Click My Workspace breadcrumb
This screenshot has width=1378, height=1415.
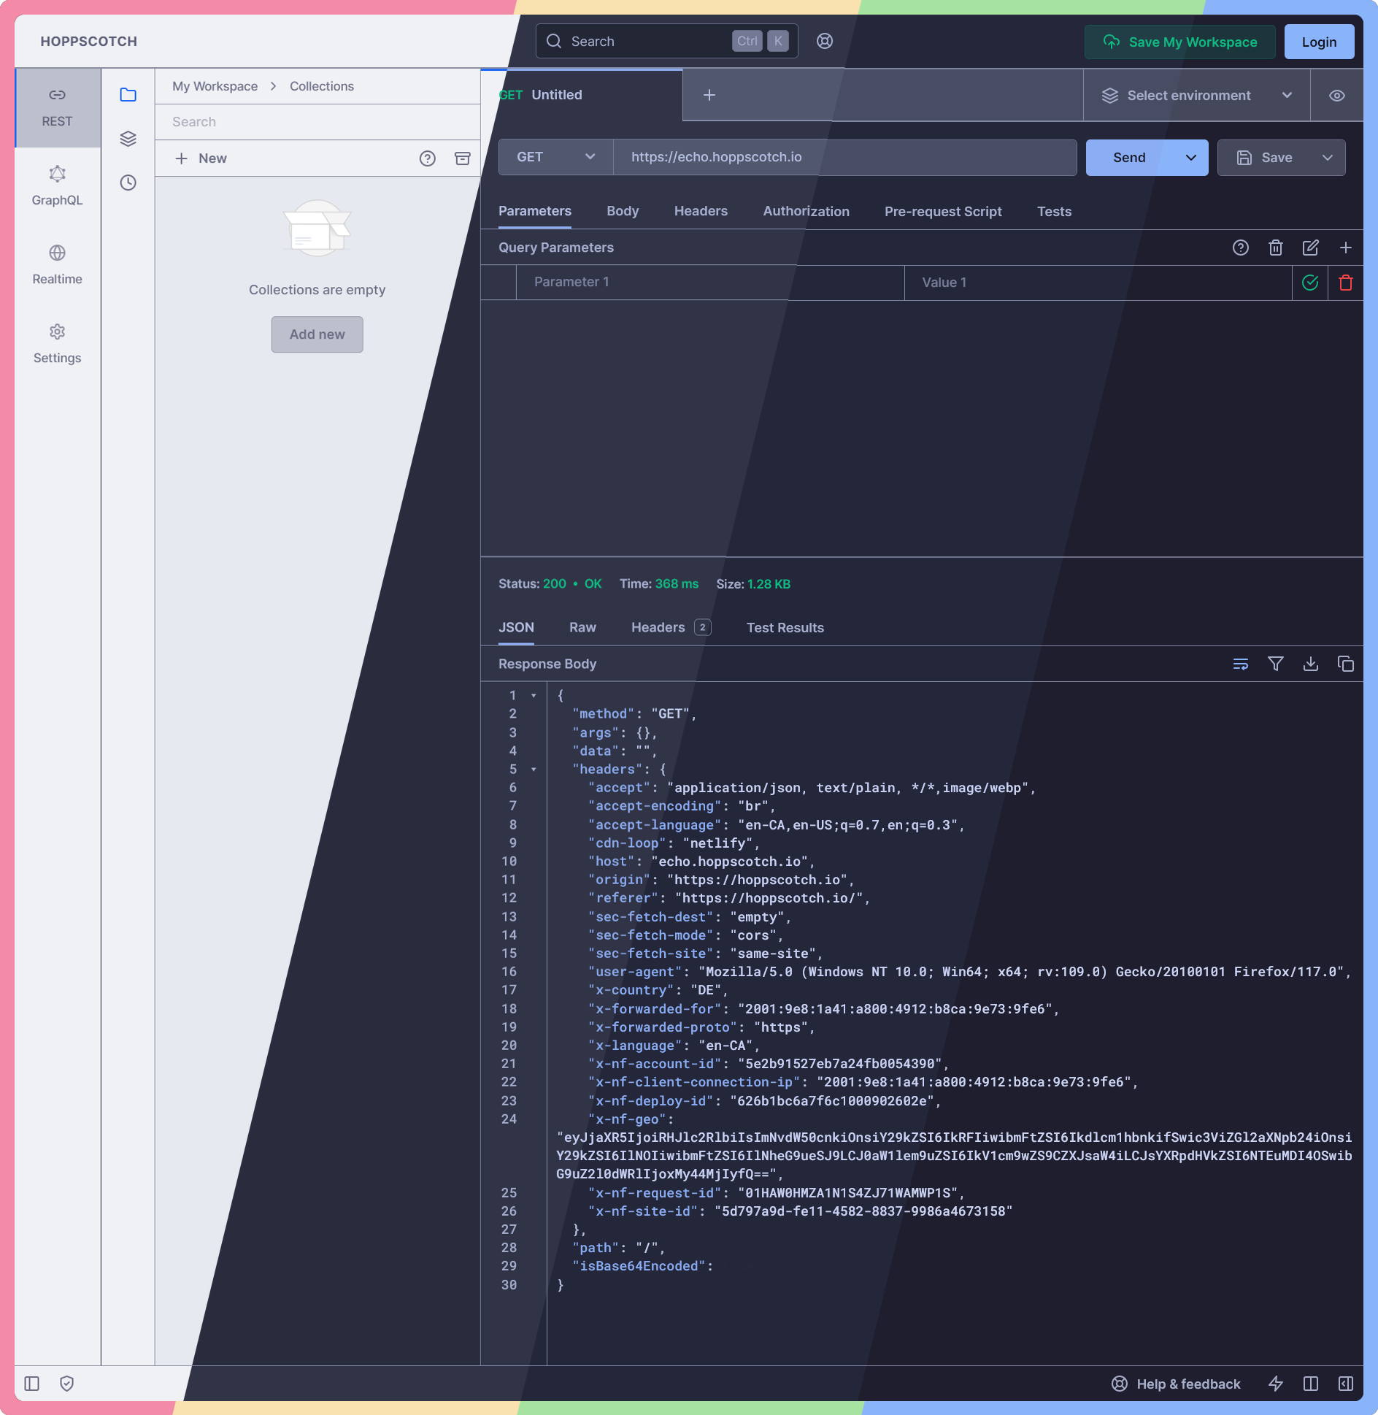tap(215, 86)
